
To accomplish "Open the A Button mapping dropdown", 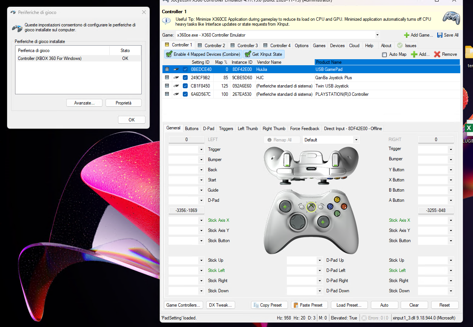I will [x=451, y=201].
